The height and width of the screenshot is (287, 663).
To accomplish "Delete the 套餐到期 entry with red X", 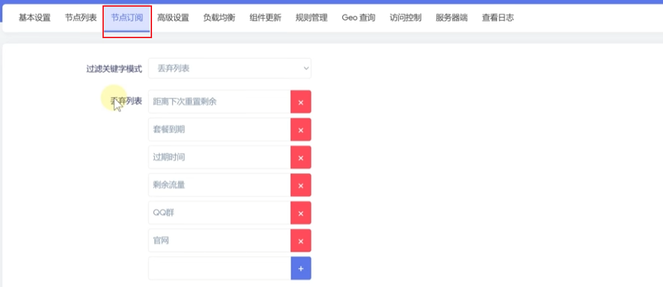I will [x=301, y=130].
